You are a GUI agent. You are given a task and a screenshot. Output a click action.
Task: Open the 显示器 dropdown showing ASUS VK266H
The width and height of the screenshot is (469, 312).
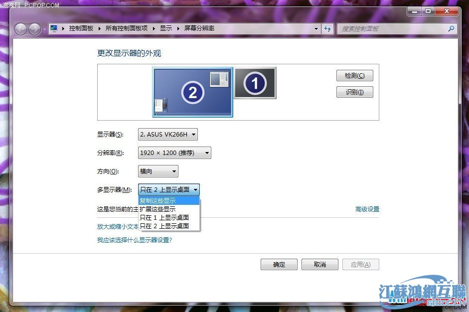click(x=168, y=134)
